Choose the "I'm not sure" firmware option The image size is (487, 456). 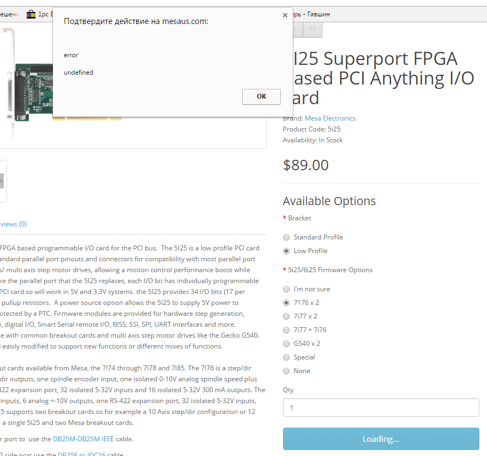(x=286, y=289)
